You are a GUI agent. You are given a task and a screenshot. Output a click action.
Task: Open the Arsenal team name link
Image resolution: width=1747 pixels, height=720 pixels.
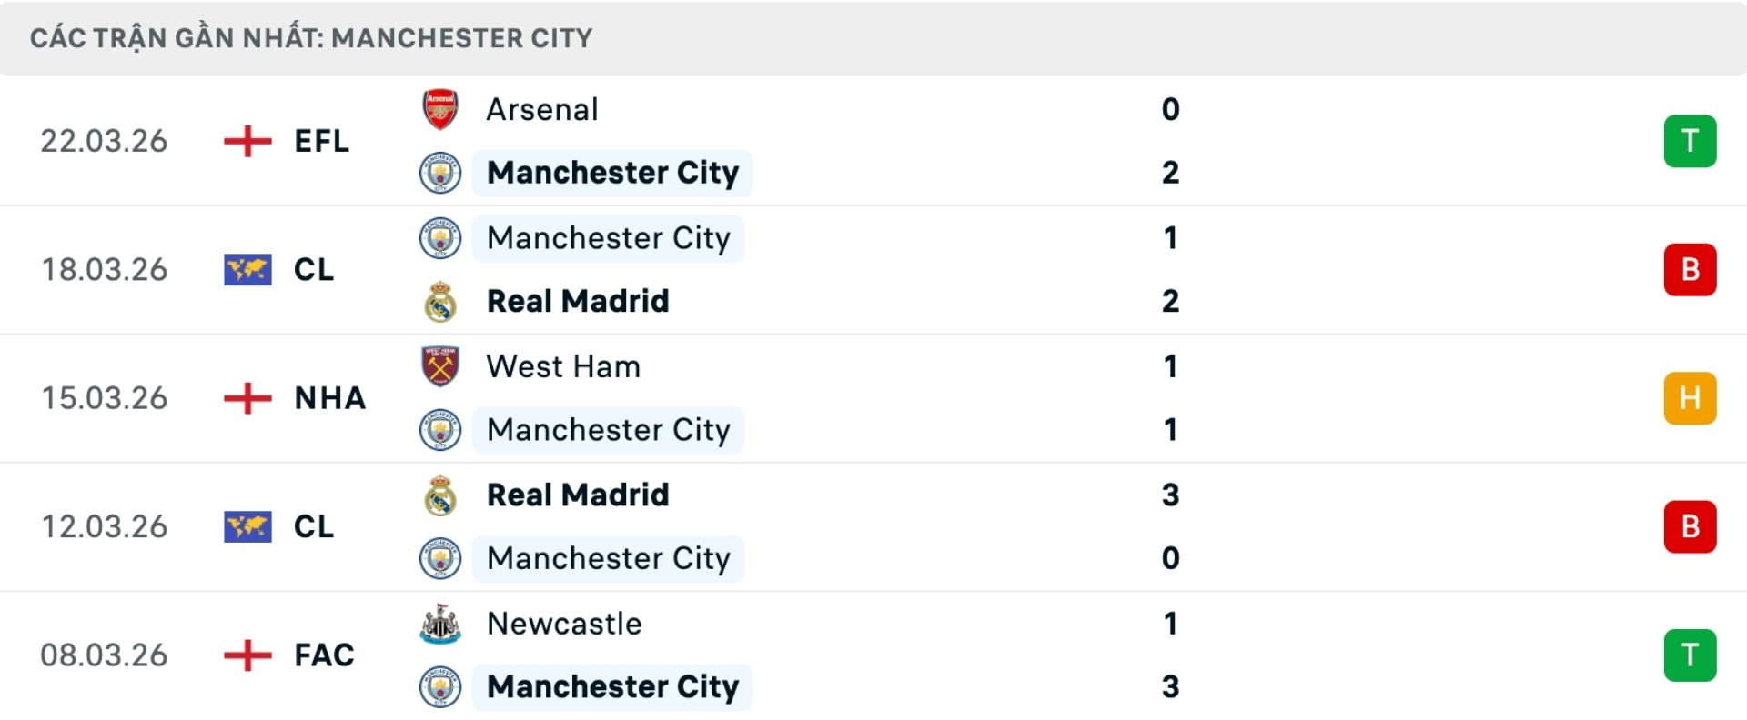click(x=542, y=109)
